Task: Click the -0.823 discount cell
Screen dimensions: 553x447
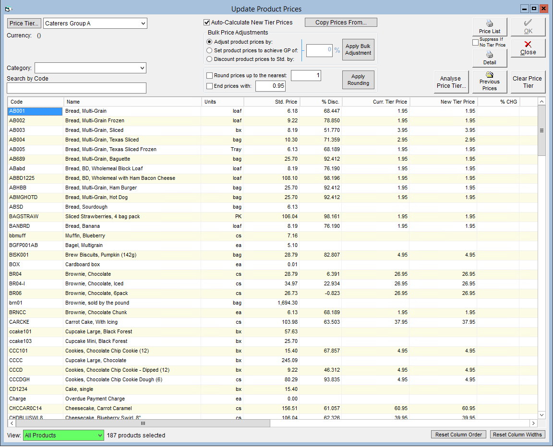Action: point(321,294)
